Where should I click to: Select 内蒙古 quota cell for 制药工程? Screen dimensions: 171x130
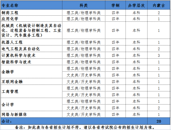(x=159, y=13)
